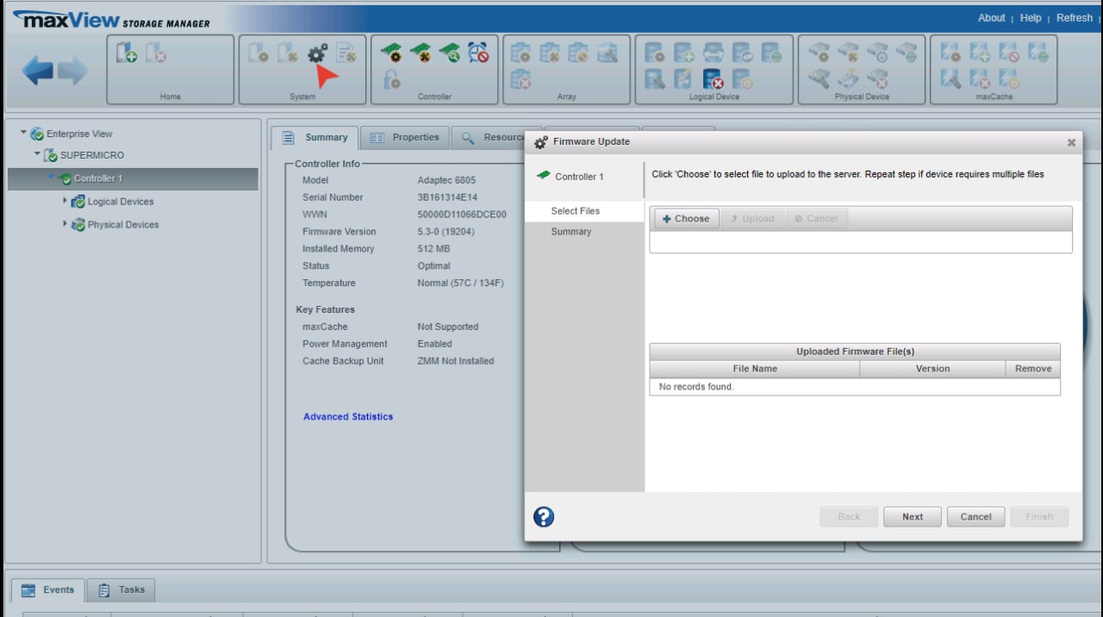Click the physical device with gear icon

click(819, 53)
